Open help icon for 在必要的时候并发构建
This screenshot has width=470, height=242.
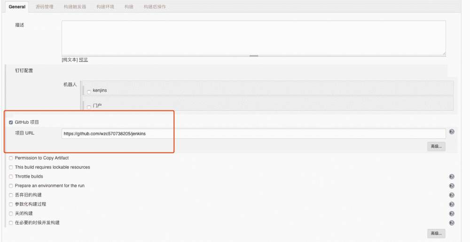452,223
